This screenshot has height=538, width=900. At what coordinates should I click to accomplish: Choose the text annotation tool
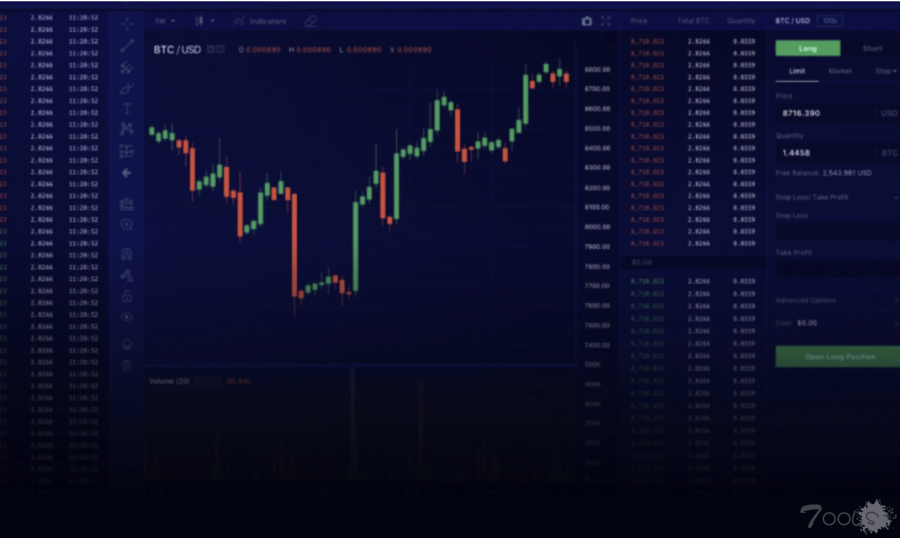[x=127, y=108]
